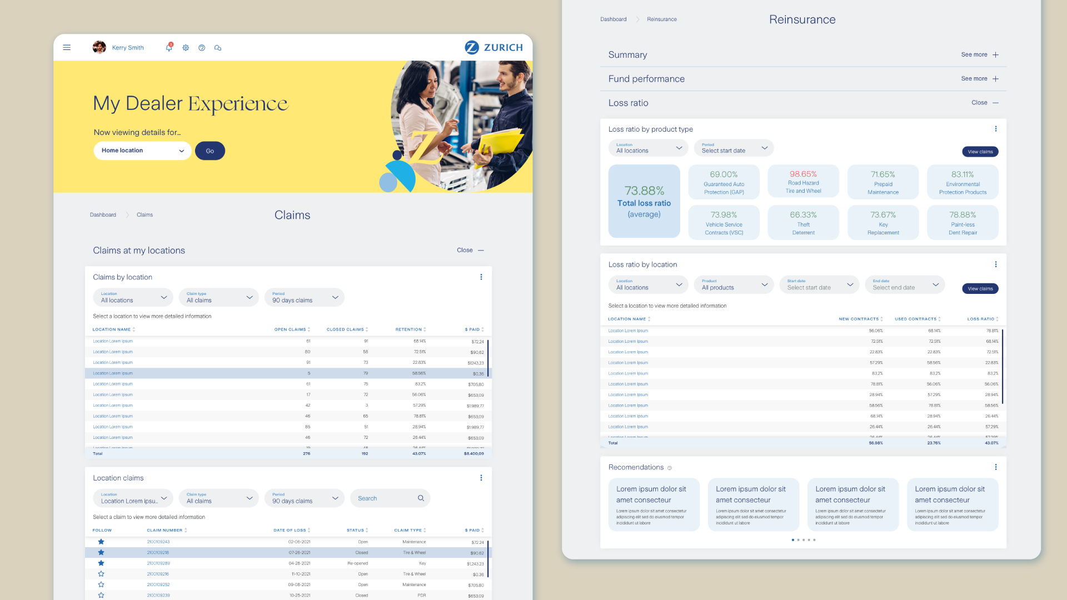Open the chat messages icon
This screenshot has height=600, width=1067.
click(218, 48)
